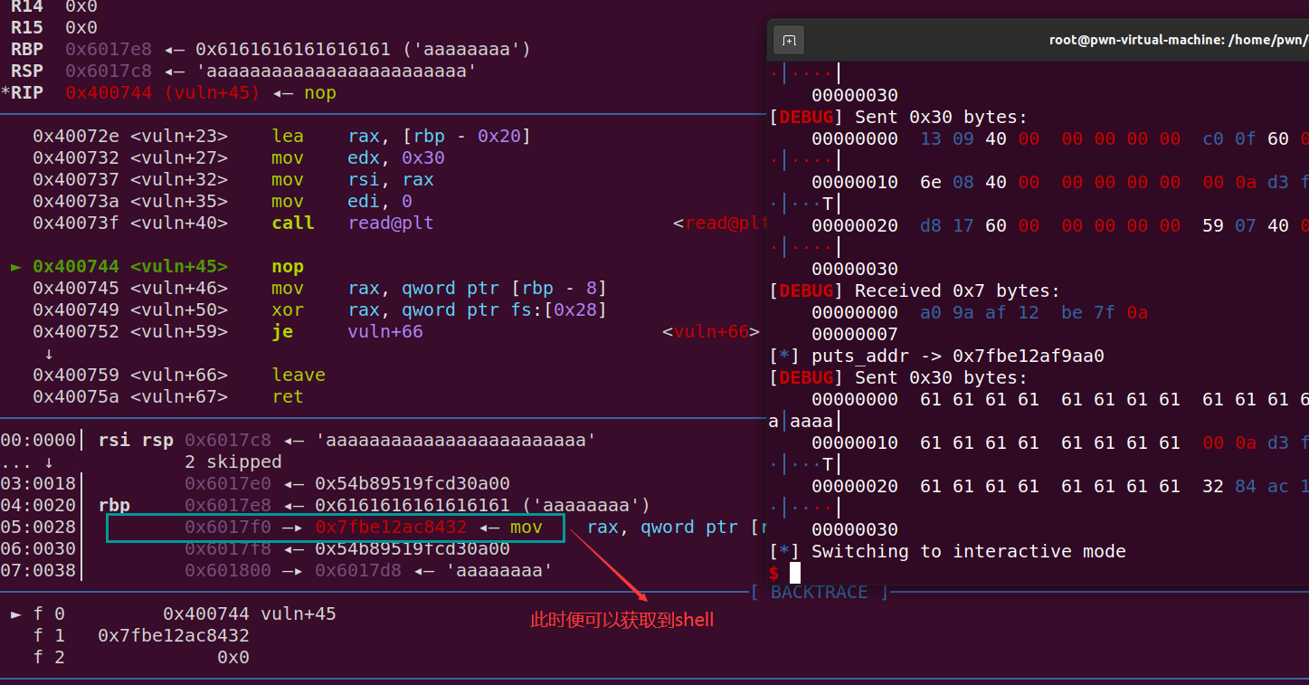Click backtrace frame f 0 vuln+45

coord(174,614)
